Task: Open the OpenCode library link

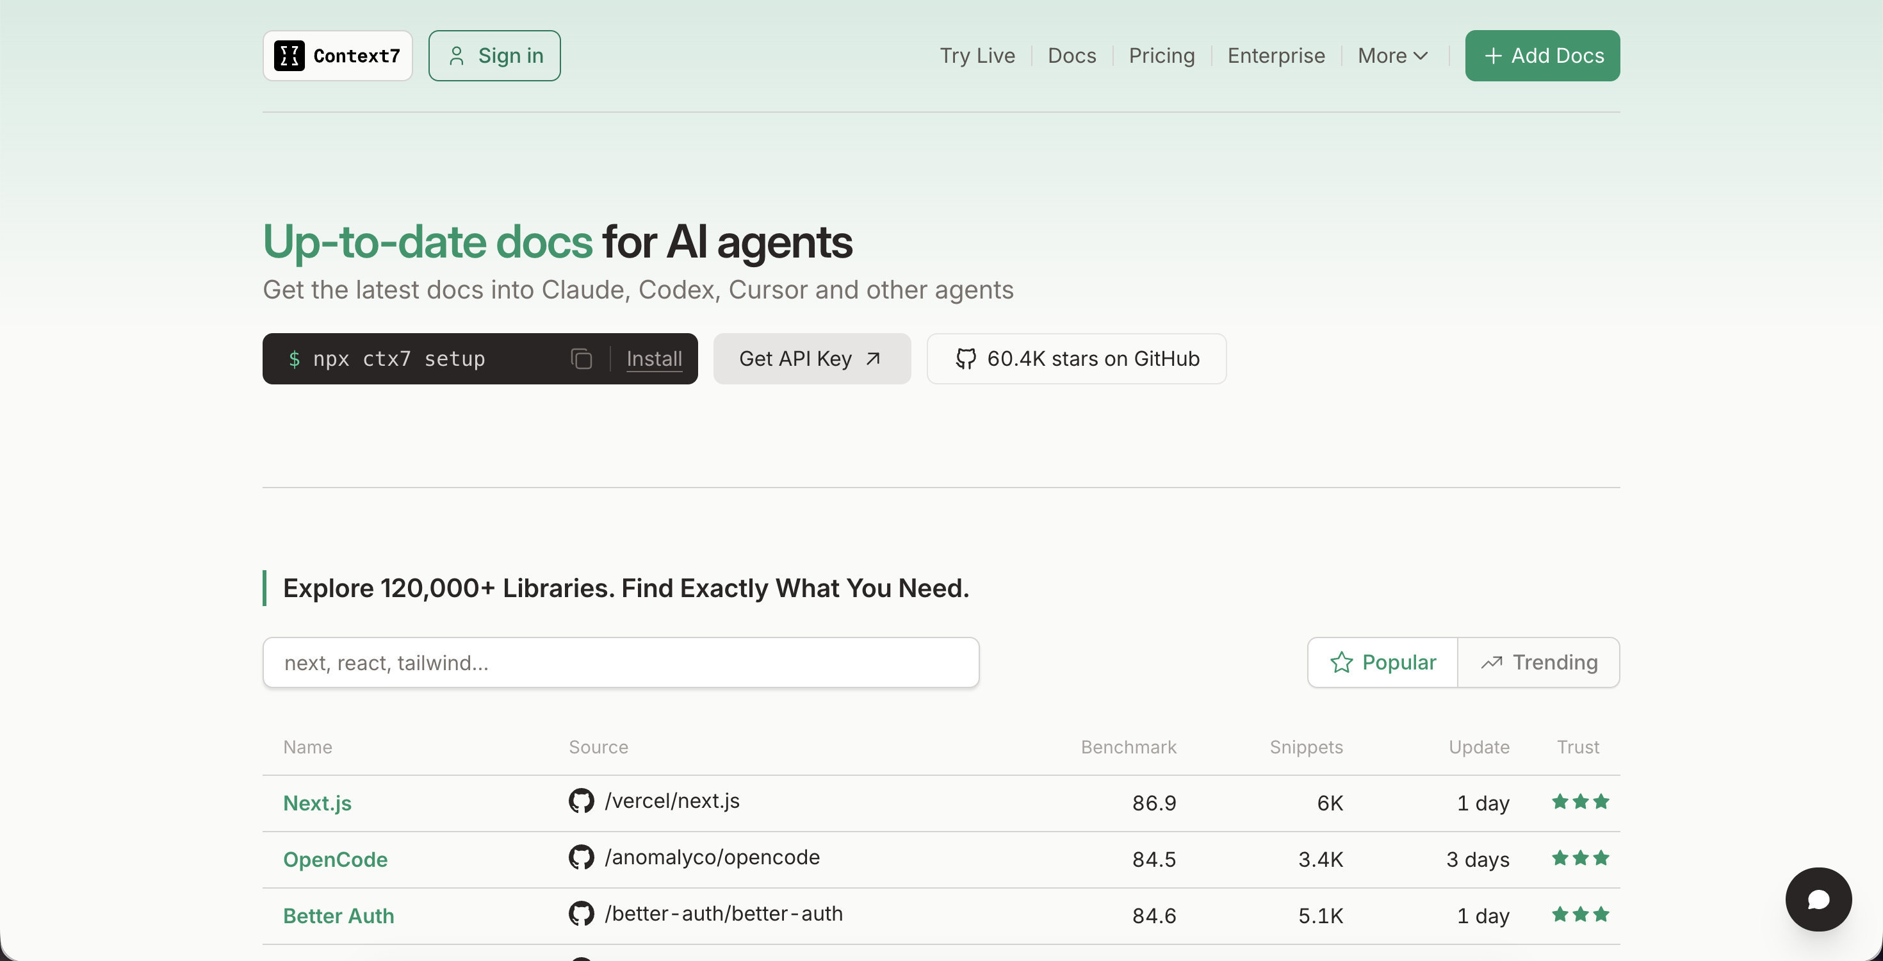Action: 336,859
